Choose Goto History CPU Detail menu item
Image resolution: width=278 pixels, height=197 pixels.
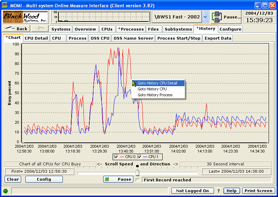[157, 83]
